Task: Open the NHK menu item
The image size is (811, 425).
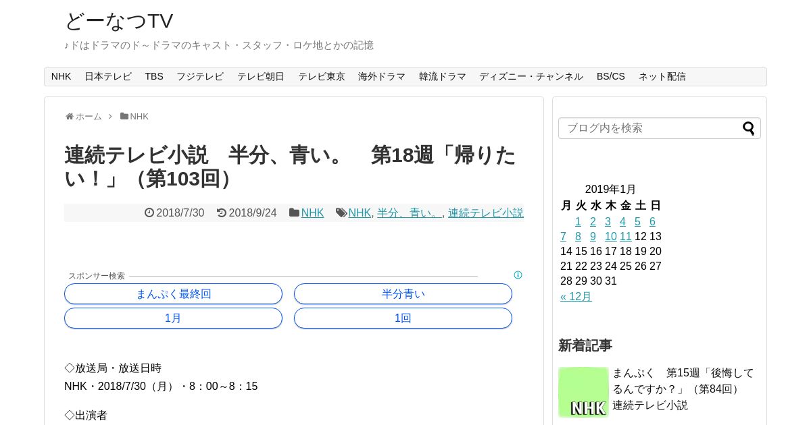Action: [61, 77]
